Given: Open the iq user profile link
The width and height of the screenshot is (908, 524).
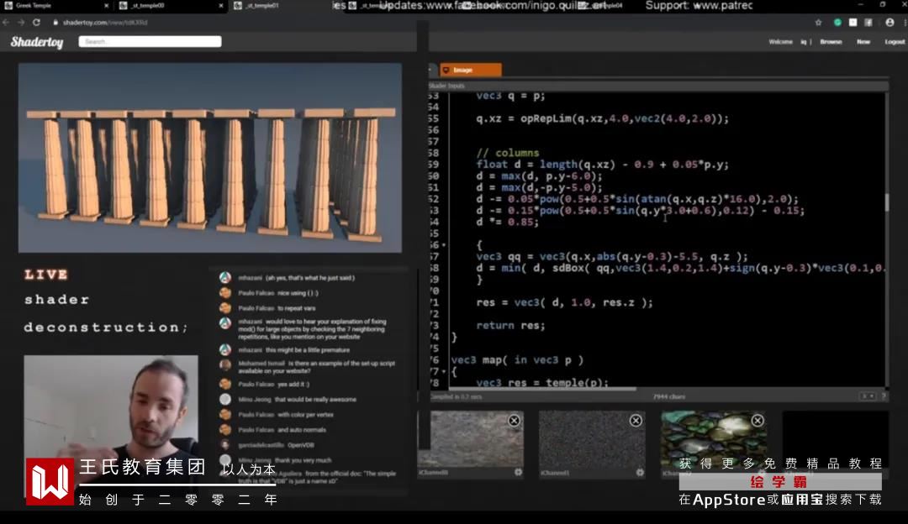Looking at the screenshot, I should pos(803,42).
